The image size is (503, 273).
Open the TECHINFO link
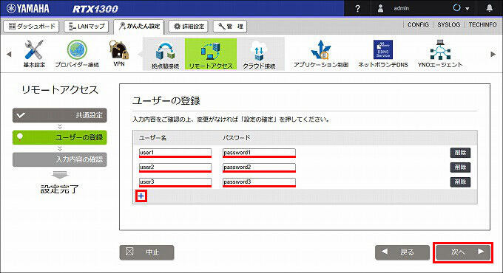(483, 24)
